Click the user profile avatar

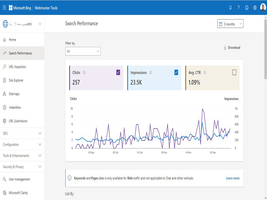(x=263, y=8)
